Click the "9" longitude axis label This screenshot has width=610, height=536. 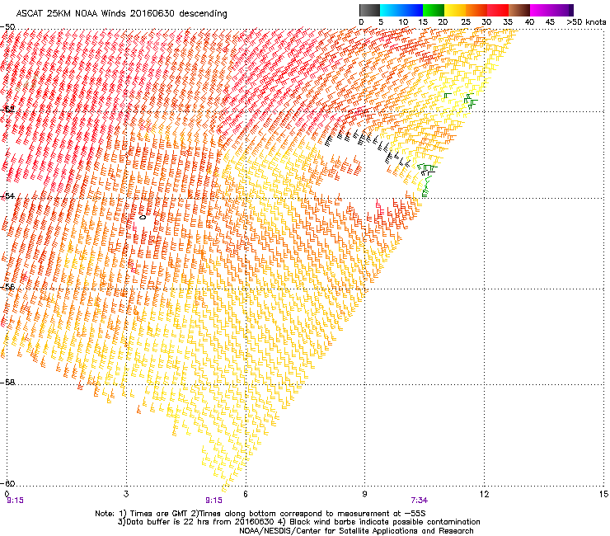click(x=364, y=494)
